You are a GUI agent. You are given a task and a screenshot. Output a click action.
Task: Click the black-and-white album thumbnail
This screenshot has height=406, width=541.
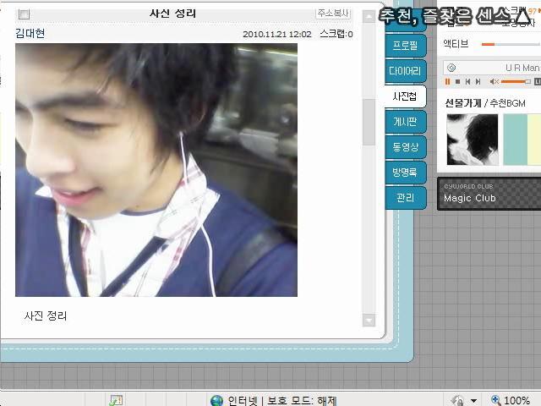pyautogui.click(x=473, y=140)
